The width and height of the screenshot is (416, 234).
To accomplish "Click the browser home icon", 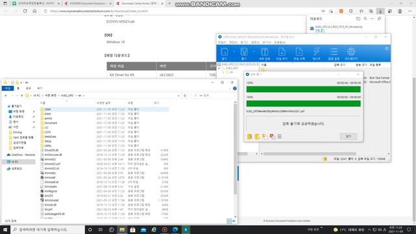I will (x=34, y=11).
